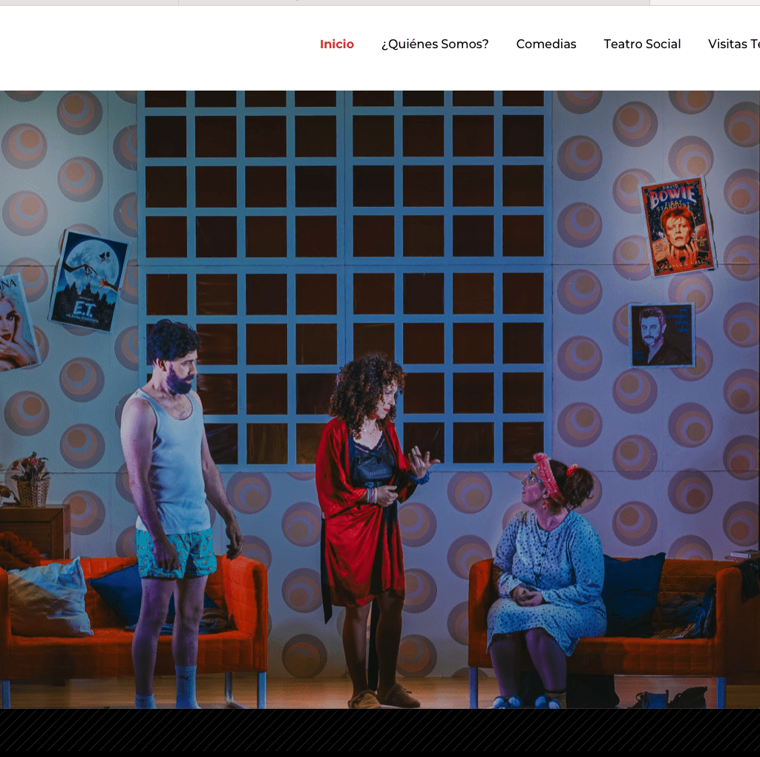Screen dimensions: 760x757
Task: Click the theater stage hero image
Action: [380, 399]
